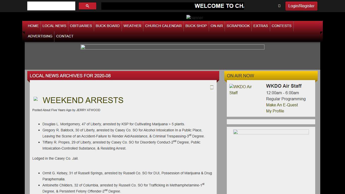345x194 pixels.
Task: Click into the search text field
Action: coord(51,6)
